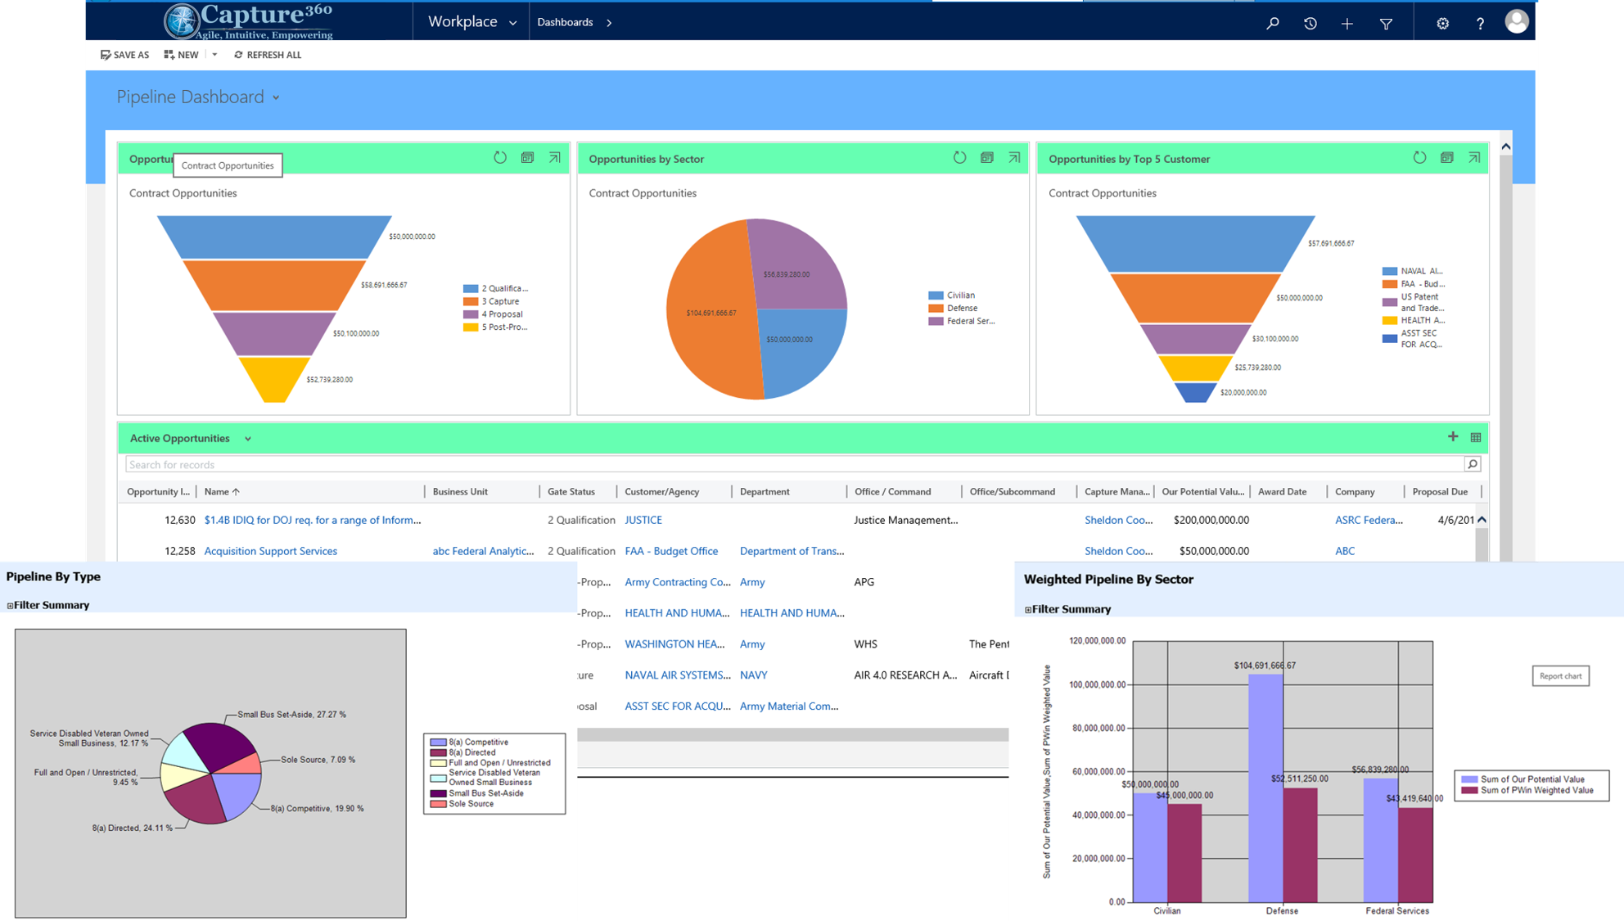Screen dimensions: 1624x921
Task: Enlarge the Opportunities by Sector chart
Action: [x=1014, y=157]
